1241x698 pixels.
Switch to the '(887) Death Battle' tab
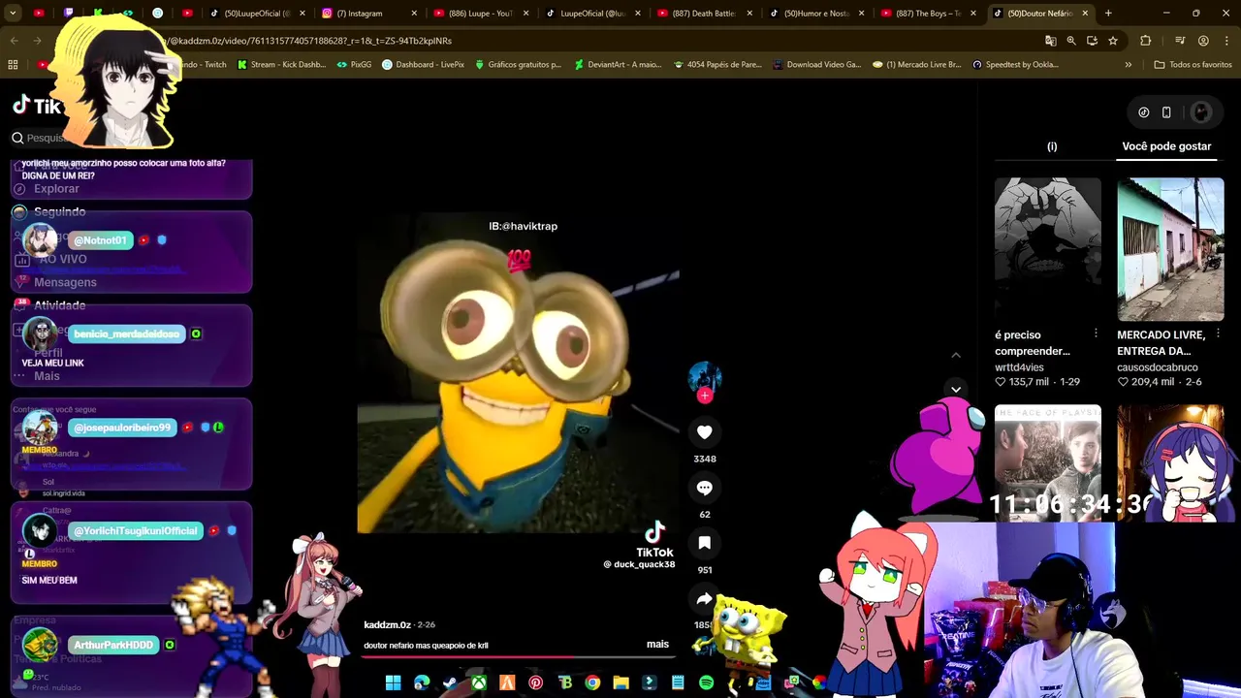pos(703,14)
